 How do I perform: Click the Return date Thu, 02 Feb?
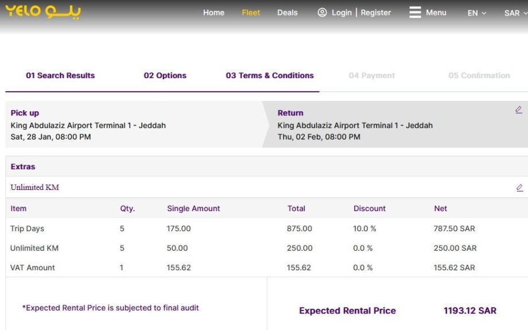(319, 137)
